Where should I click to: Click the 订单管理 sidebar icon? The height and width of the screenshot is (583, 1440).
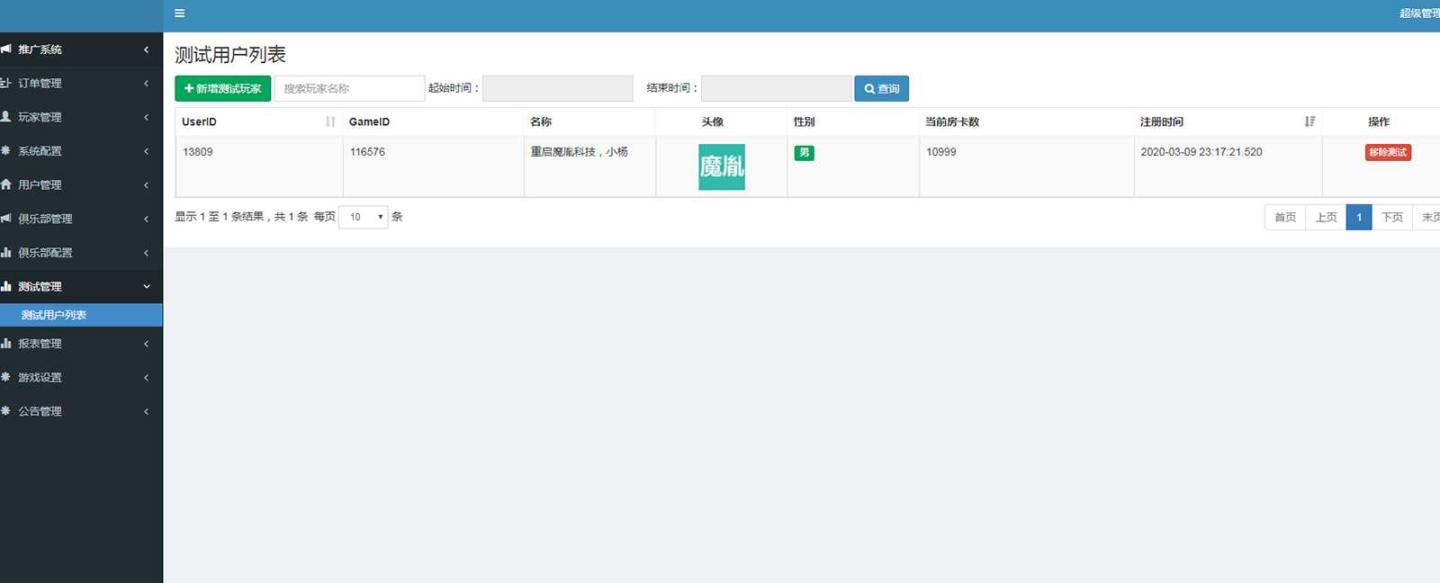click(5, 83)
